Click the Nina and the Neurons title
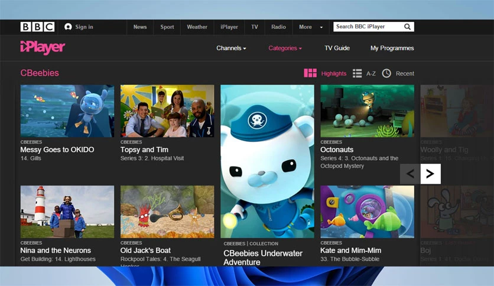 [56, 251]
